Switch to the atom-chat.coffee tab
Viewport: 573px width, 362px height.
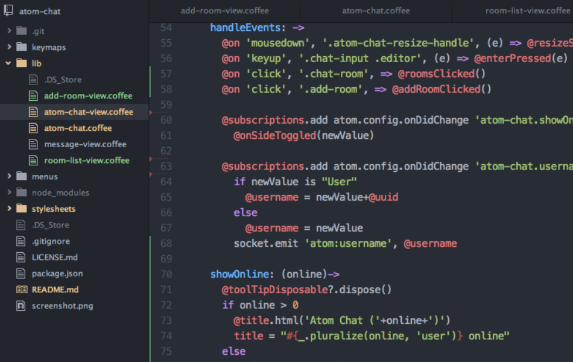pyautogui.click(x=376, y=11)
